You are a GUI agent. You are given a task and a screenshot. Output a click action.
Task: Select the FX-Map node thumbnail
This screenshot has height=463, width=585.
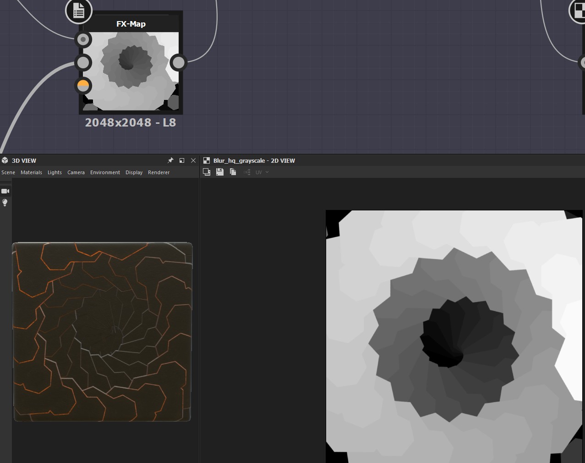(131, 71)
